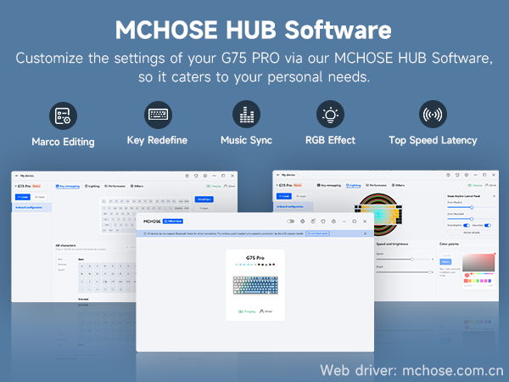Select the yellow preset color swatch
Screen dimensions: 509x382
pyautogui.click(x=473, y=281)
